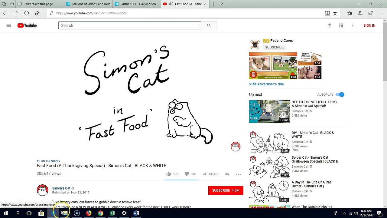Open Firefox from the taskbar
387x218 pixels.
[89, 213]
